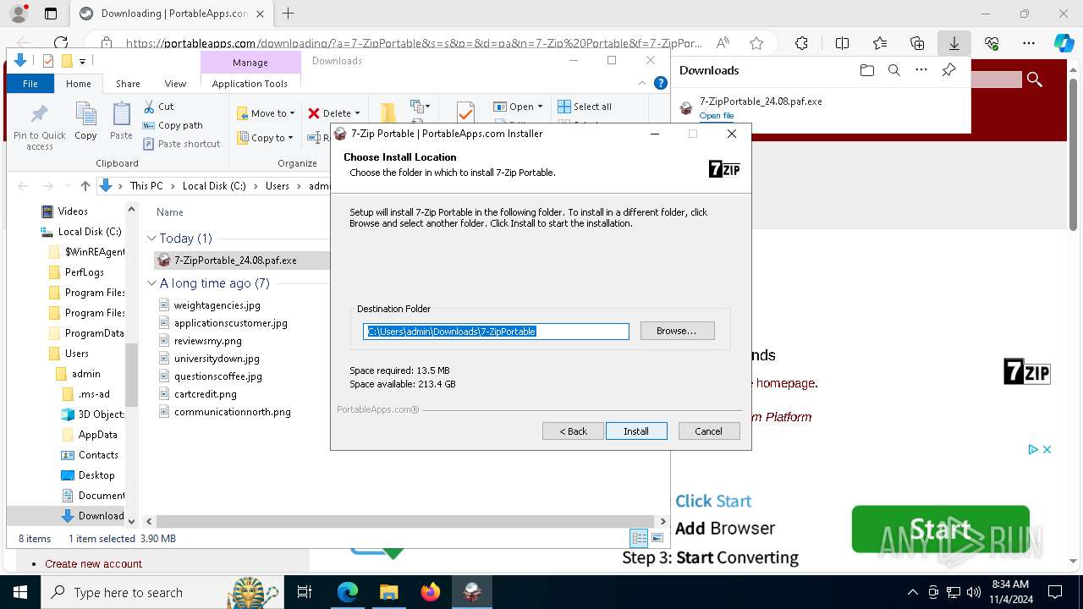The width and height of the screenshot is (1083, 609).
Task: Switch to the Home ribbon tab
Action: point(79,84)
